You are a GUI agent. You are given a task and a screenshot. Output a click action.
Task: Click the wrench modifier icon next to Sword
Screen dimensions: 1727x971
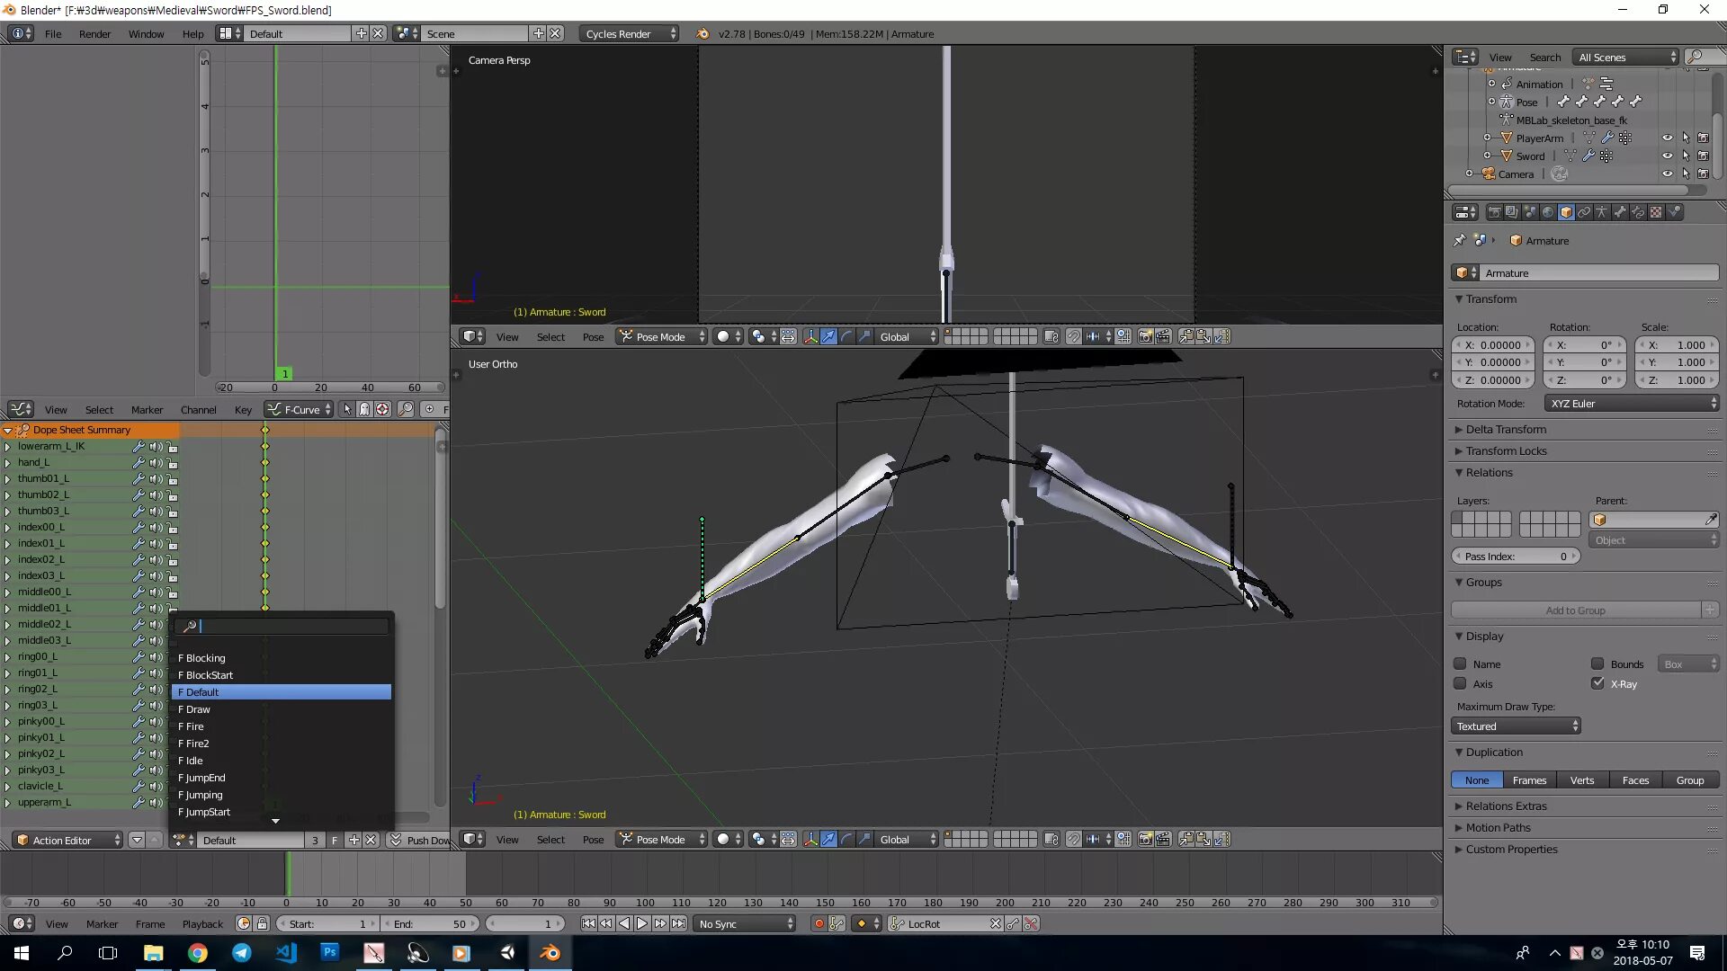point(1588,156)
